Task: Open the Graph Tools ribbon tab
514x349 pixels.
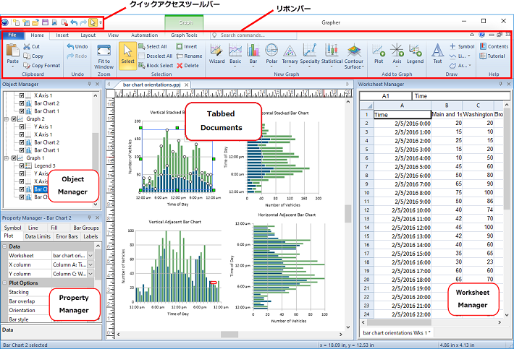Action: (184, 35)
